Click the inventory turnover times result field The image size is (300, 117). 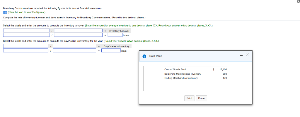click(x=115, y=35)
